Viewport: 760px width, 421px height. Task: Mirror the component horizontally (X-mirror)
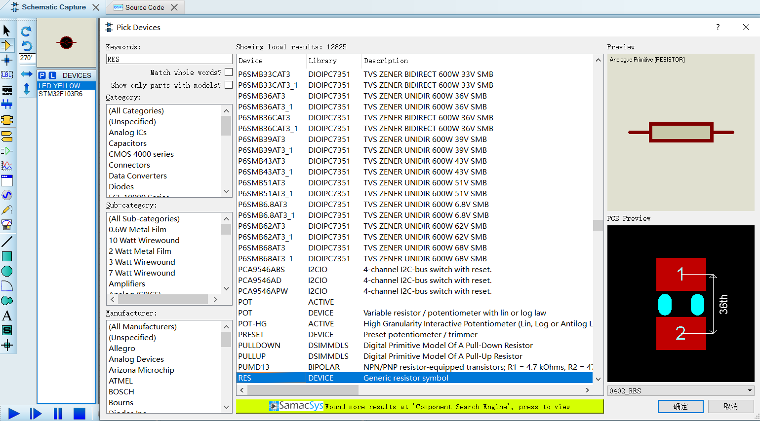(x=26, y=74)
